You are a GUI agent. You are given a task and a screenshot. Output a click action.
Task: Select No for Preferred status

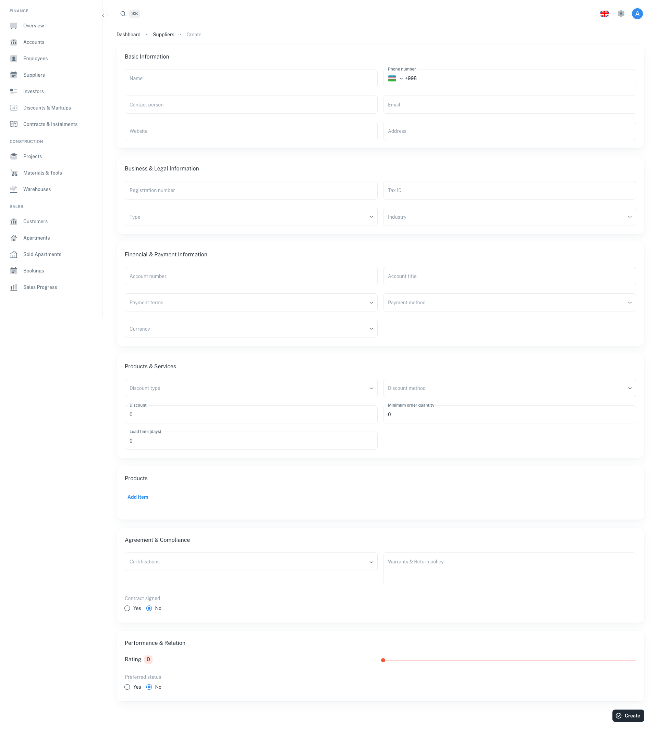[149, 687]
